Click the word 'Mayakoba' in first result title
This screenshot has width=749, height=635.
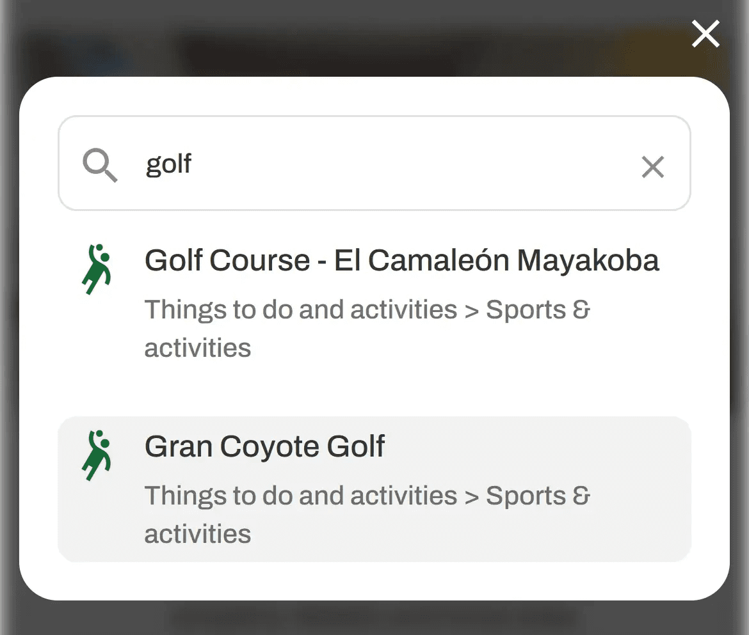point(588,260)
